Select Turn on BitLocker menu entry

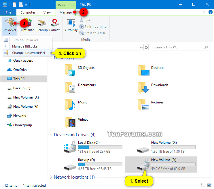[x=27, y=40]
